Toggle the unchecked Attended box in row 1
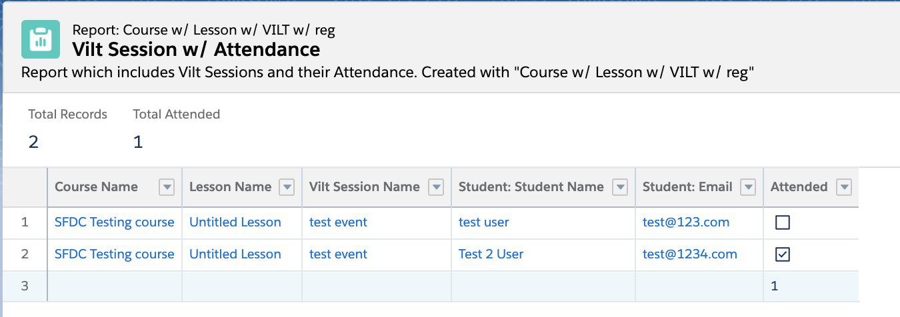 (783, 222)
